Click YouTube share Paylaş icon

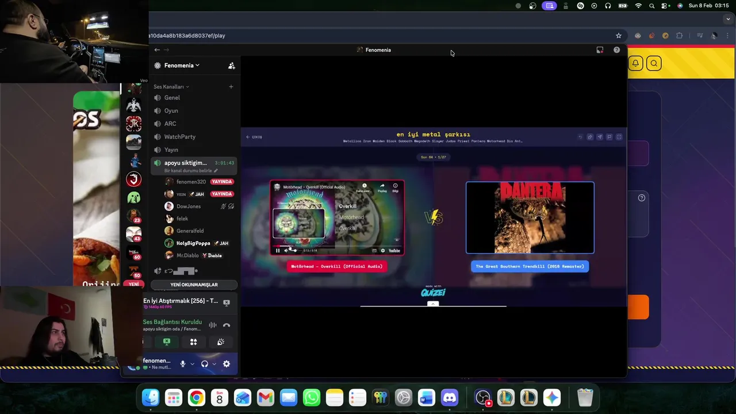click(382, 187)
